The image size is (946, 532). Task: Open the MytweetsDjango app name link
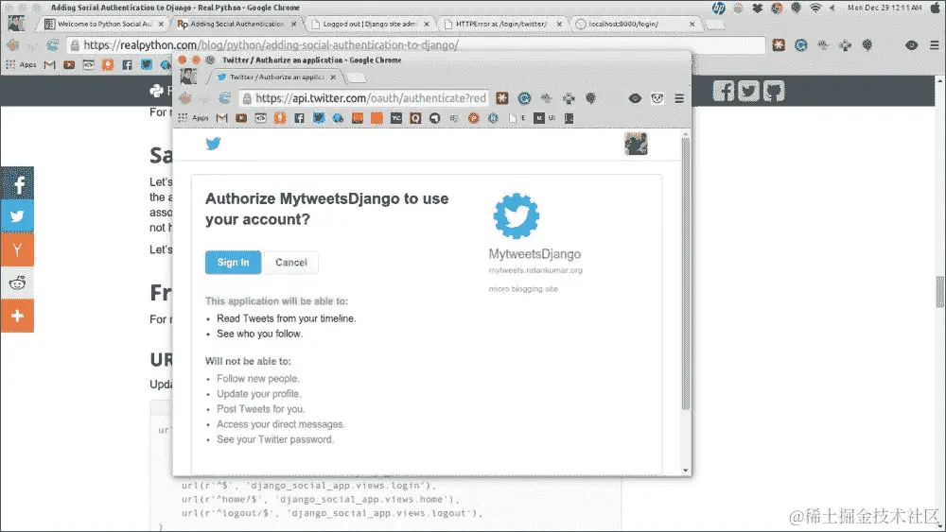tap(534, 253)
